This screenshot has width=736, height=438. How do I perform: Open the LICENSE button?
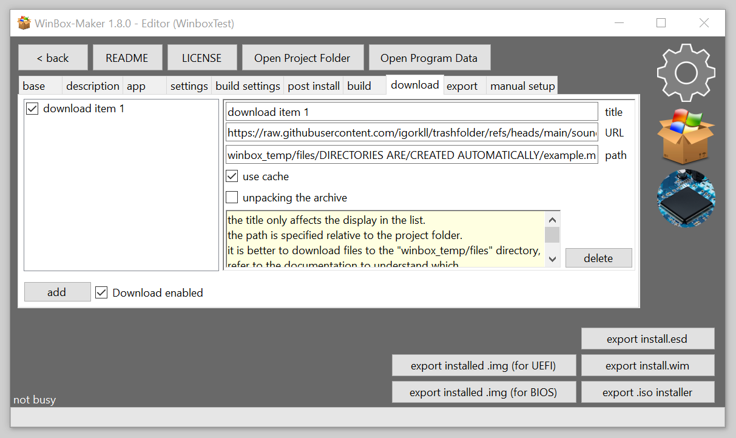pos(202,58)
